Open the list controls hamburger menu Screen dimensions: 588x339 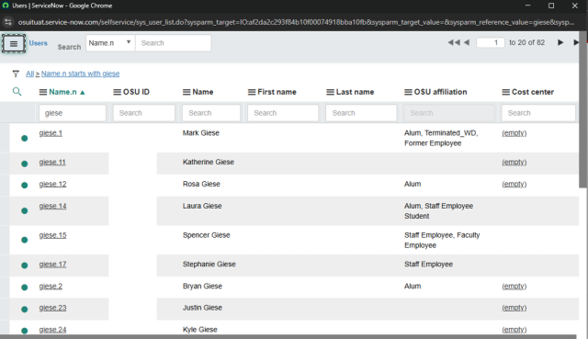[14, 44]
